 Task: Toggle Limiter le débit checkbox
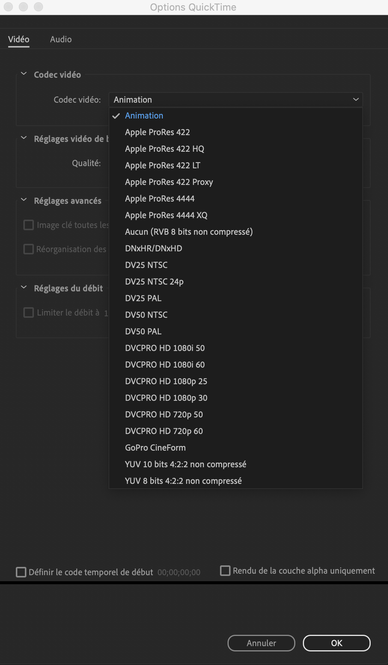(x=29, y=312)
